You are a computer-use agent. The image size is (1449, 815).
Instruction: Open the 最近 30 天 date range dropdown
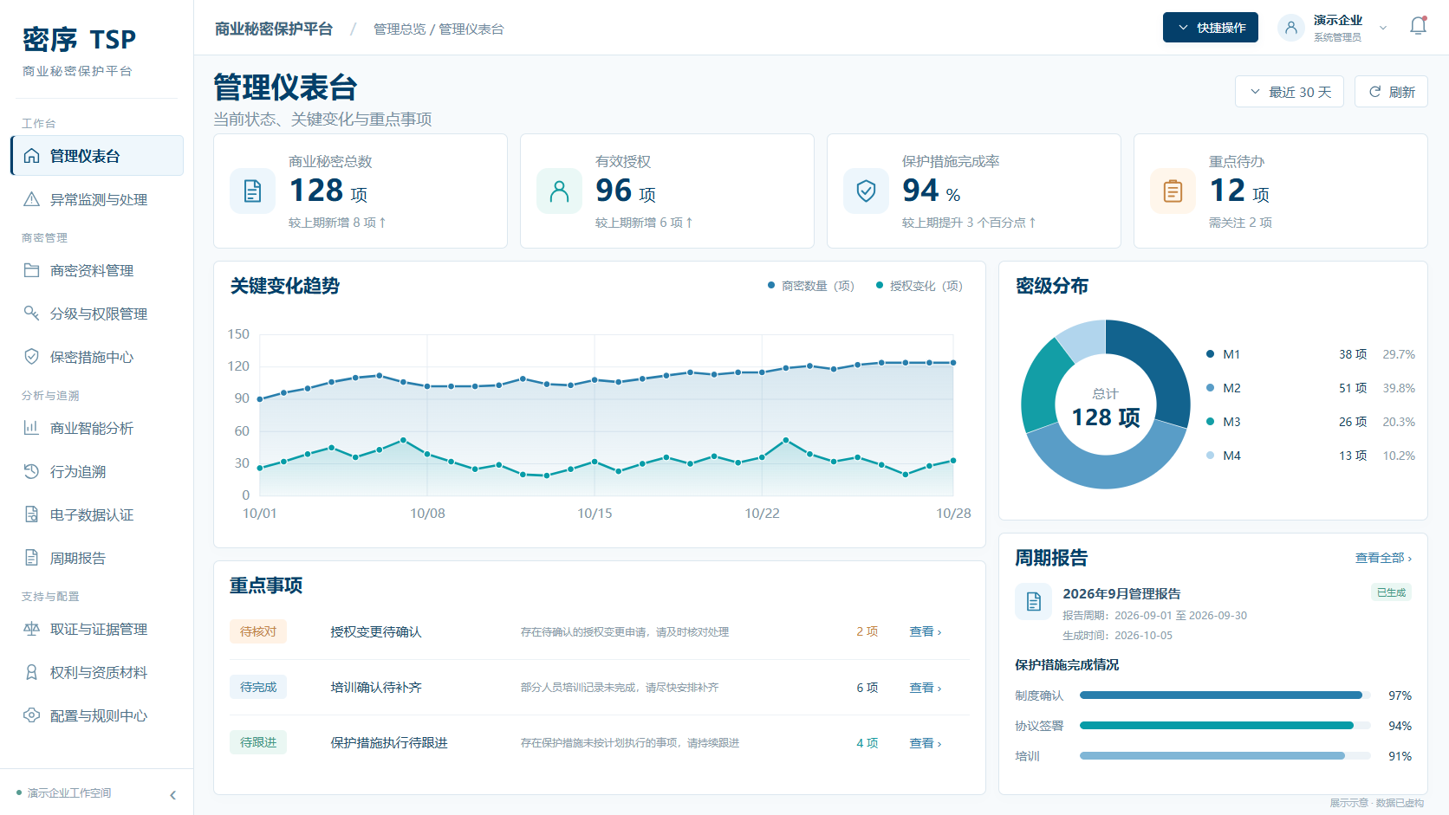coord(1289,92)
